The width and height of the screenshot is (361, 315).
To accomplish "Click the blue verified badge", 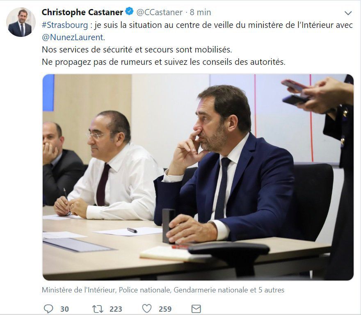I will (129, 11).
